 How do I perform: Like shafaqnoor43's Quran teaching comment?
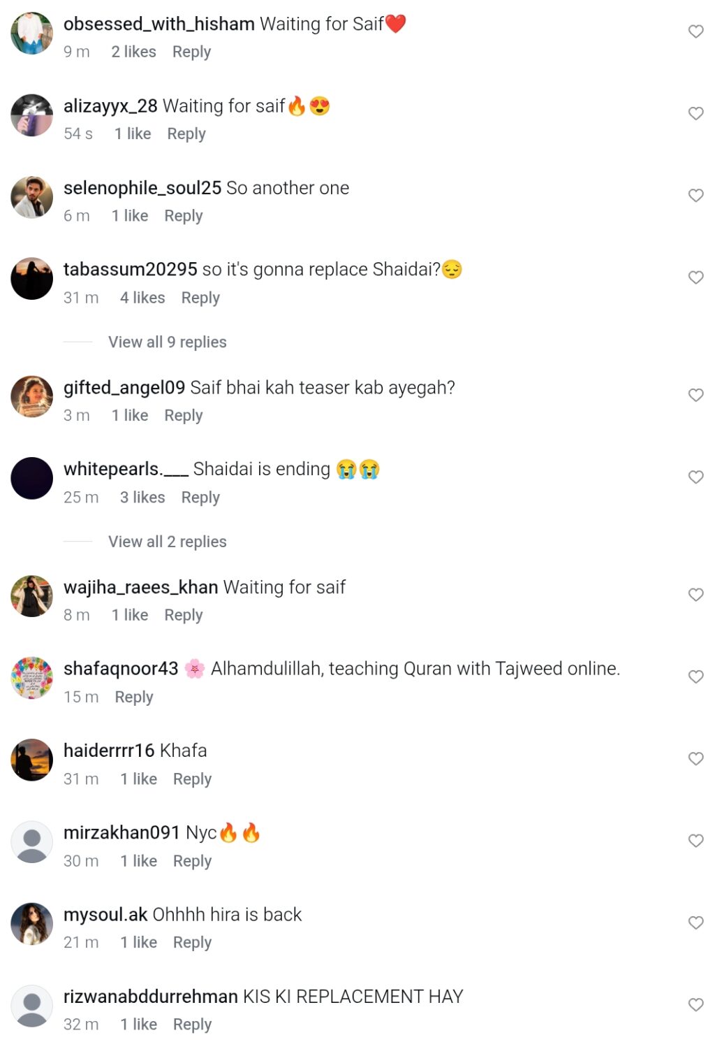point(695,677)
